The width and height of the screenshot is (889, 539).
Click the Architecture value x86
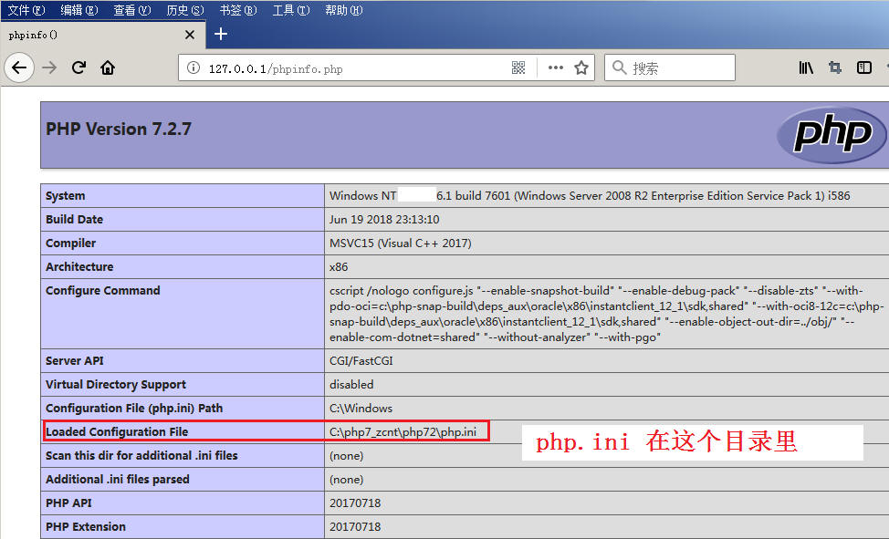[x=339, y=267]
